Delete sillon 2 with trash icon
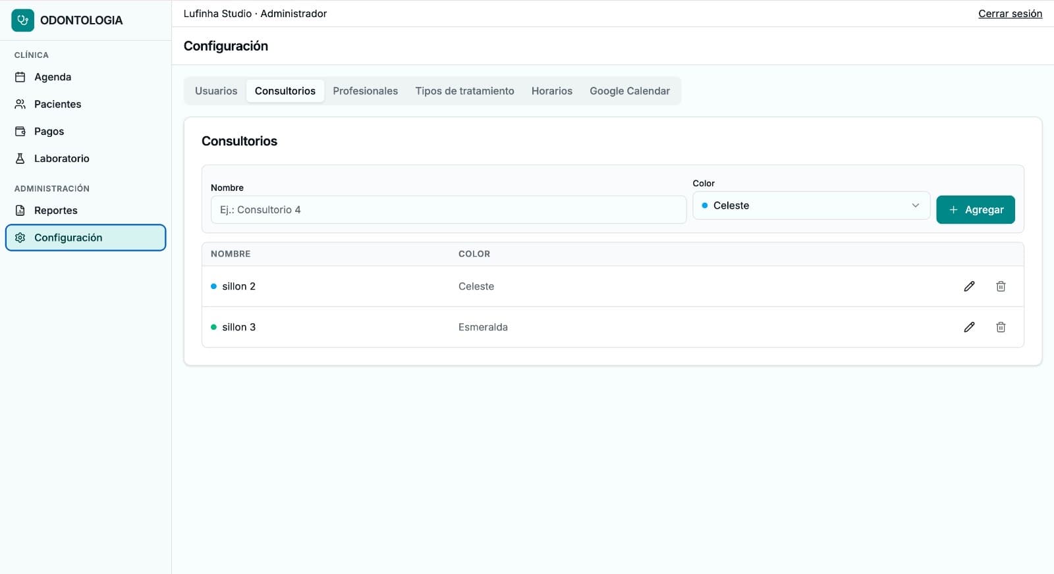This screenshot has width=1054, height=574. coord(1001,286)
